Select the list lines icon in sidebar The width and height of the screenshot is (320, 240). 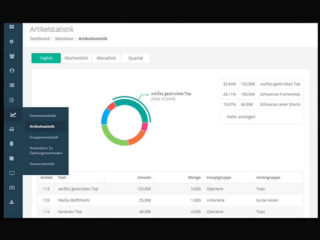tap(12, 85)
